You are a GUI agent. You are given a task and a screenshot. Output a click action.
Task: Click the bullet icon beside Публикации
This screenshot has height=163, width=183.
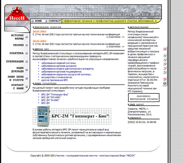[27, 61]
